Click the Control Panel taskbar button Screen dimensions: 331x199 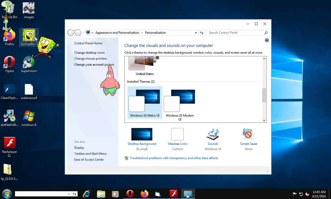[x=188, y=194]
